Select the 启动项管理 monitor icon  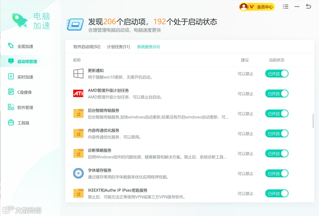click(11, 61)
